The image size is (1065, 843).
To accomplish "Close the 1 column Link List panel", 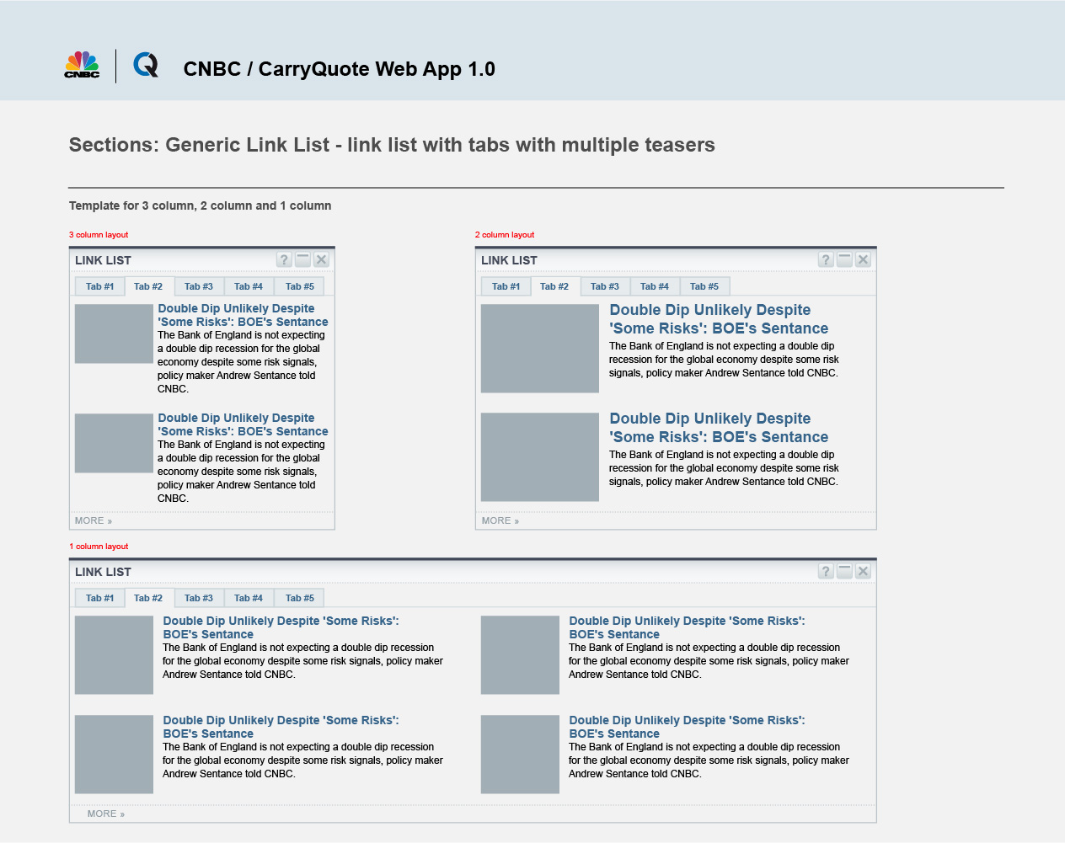I will pos(864,571).
